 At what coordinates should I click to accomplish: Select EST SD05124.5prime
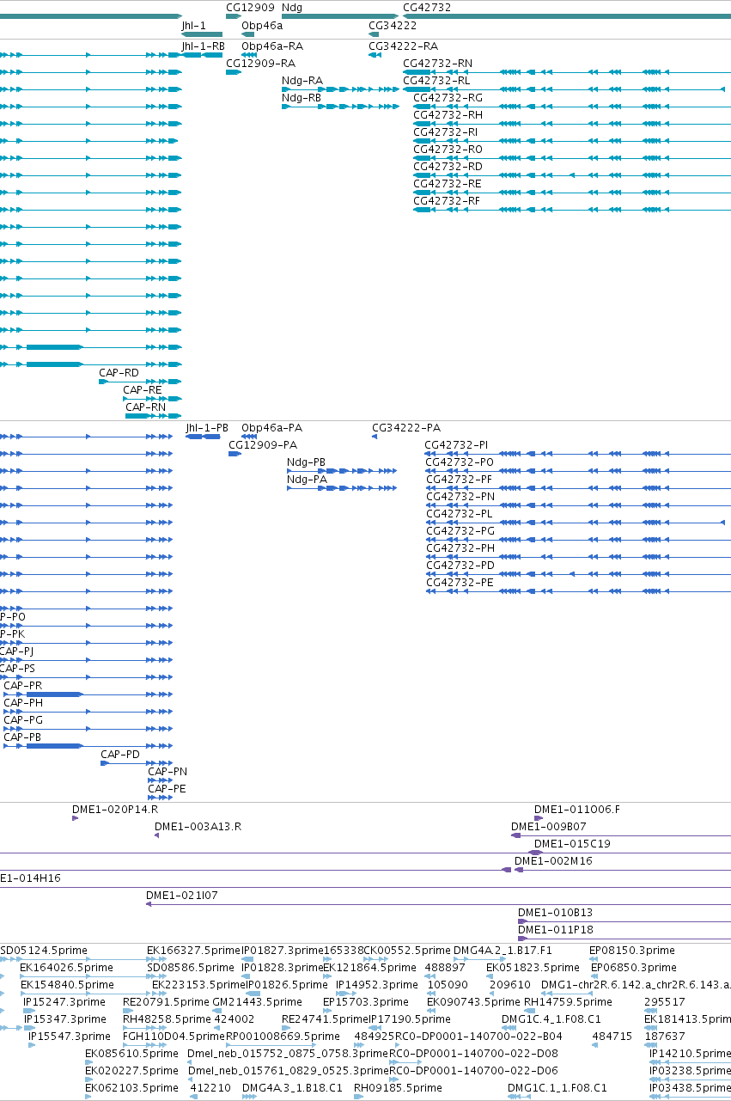pyautogui.click(x=44, y=951)
